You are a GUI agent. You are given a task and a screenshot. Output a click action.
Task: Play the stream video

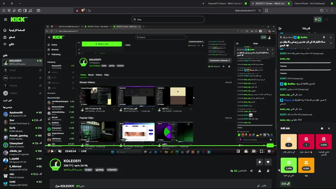click(x=52, y=151)
